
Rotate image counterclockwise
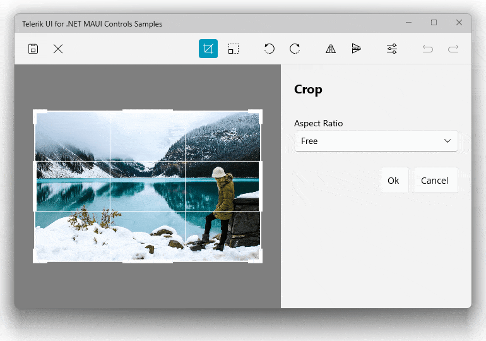(x=270, y=49)
